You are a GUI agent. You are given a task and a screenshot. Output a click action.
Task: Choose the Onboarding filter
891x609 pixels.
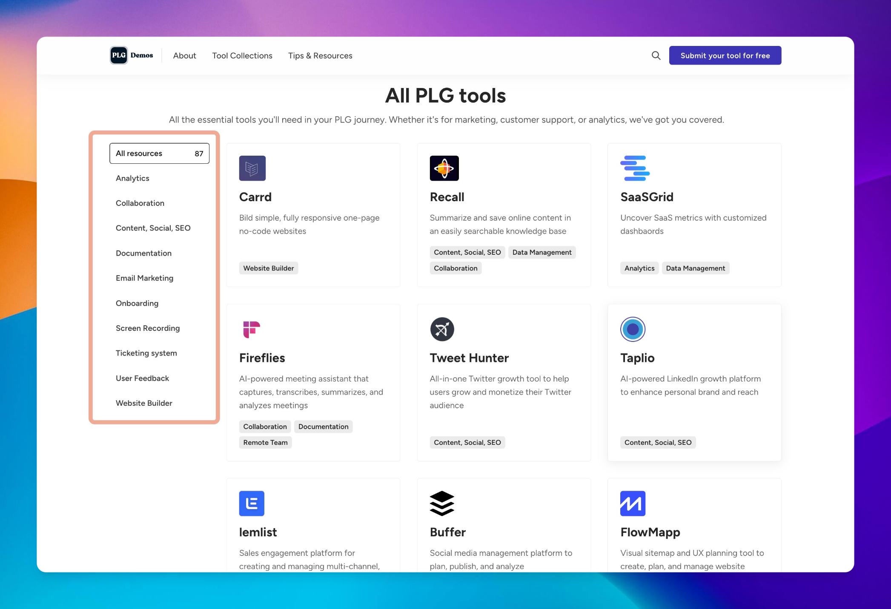[137, 303]
